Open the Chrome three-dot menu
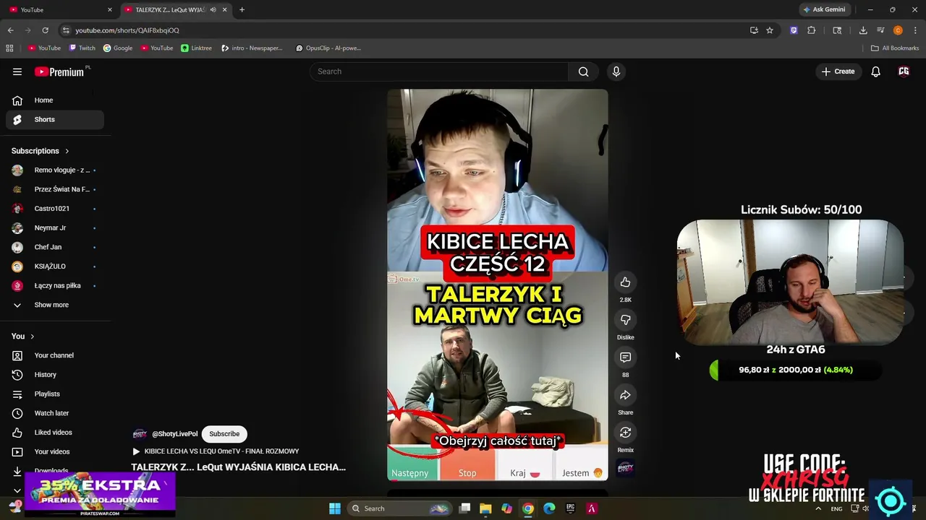 click(x=916, y=30)
